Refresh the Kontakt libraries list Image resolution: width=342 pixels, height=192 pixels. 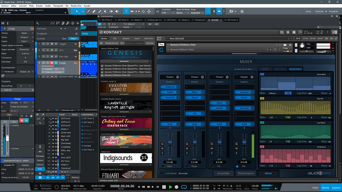pyautogui.click(x=101, y=43)
